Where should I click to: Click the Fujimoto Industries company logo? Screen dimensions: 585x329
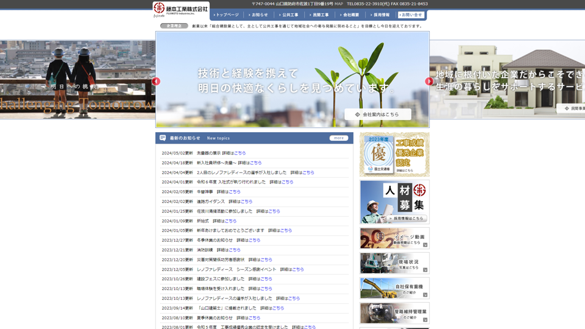pos(180,9)
